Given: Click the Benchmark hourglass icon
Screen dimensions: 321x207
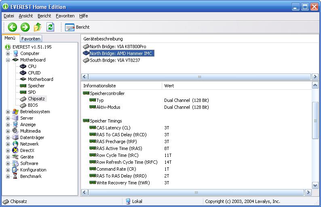Looking at the screenshot, I should (15, 176).
